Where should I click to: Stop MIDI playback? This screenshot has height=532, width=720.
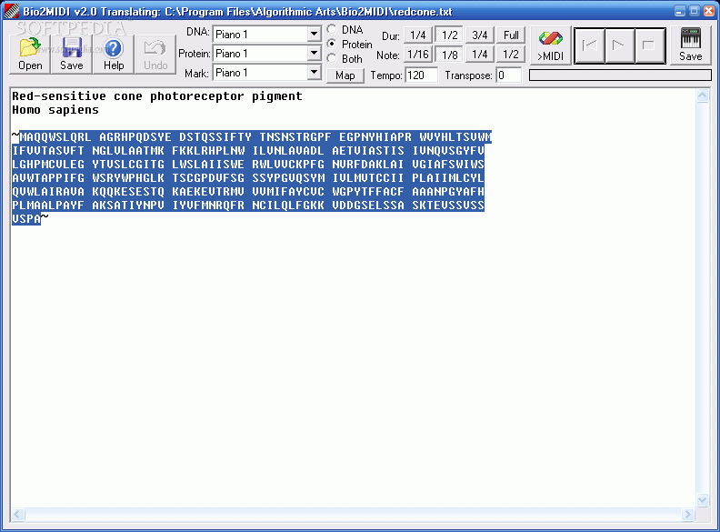tap(649, 45)
